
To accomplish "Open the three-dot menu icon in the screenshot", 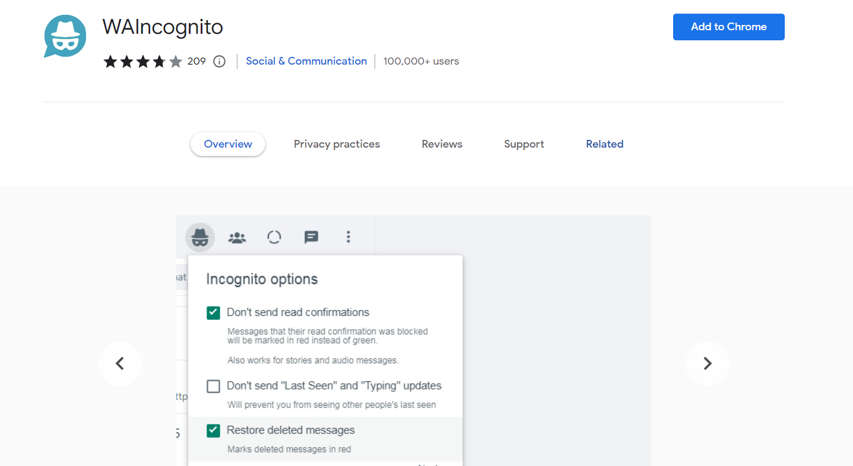I will (x=348, y=237).
